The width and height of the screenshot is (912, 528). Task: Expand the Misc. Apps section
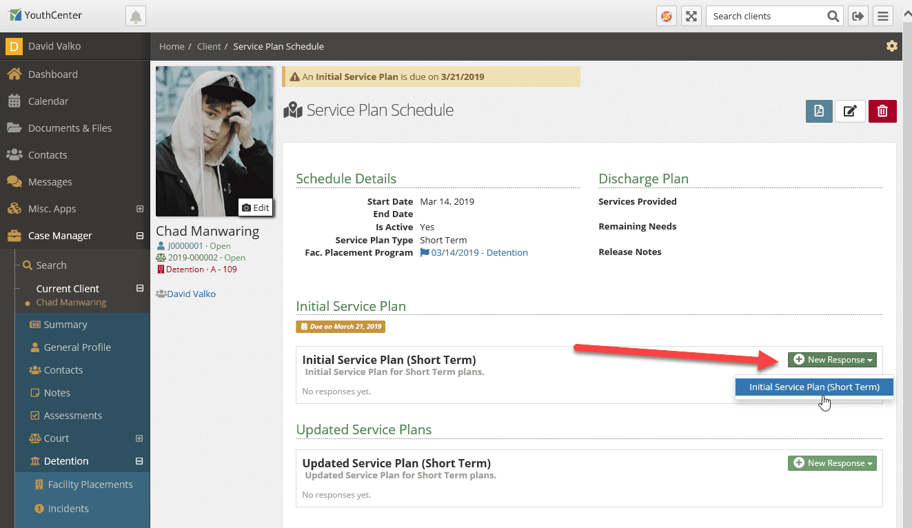[140, 208]
